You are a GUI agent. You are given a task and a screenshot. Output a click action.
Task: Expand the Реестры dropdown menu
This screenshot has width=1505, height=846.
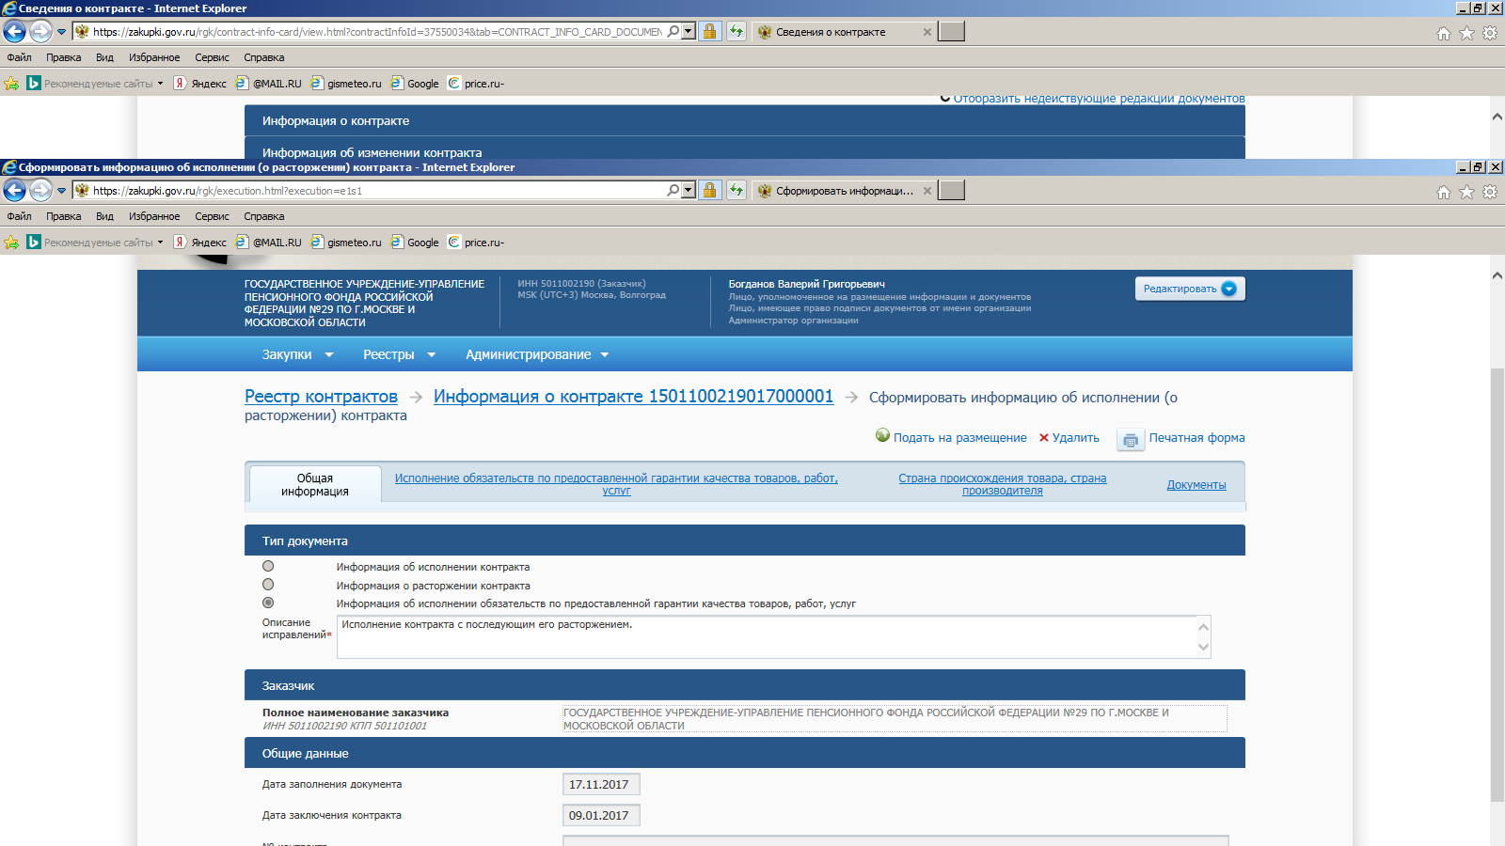coord(399,355)
